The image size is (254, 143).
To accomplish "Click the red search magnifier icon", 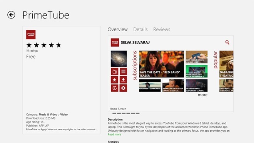I will click(227, 42).
